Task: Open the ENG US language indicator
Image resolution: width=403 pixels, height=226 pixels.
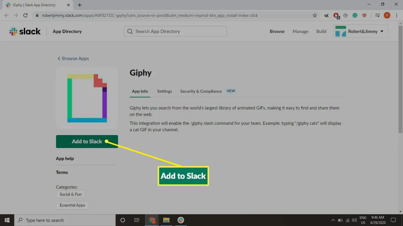Action: click(x=363, y=220)
